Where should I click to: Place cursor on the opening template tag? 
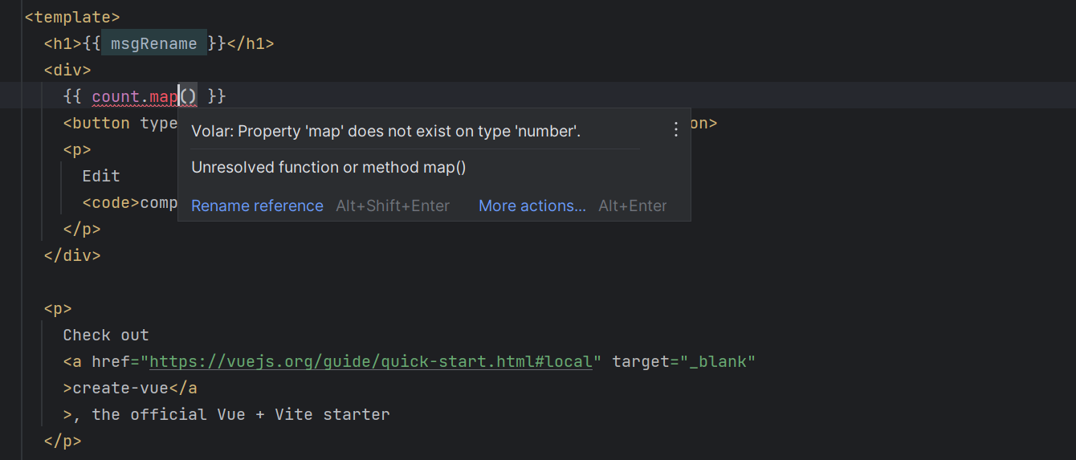72,17
